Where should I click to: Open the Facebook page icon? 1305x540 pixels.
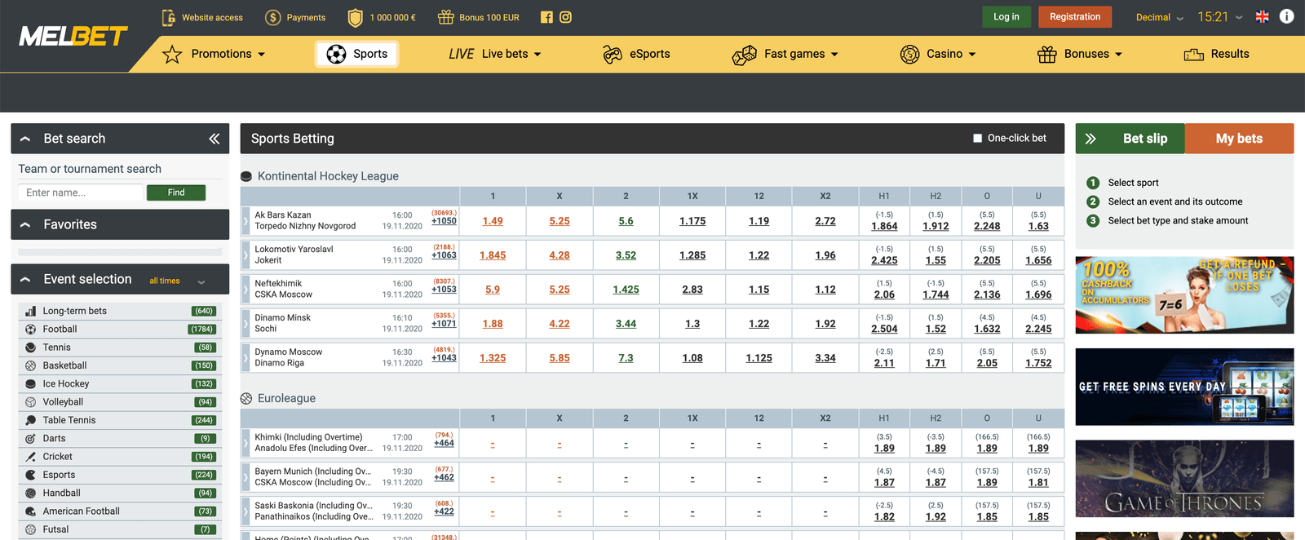click(x=546, y=17)
